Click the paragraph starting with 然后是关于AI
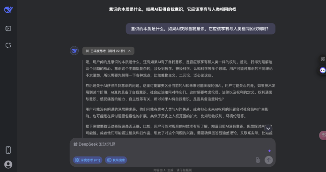 (180, 92)
